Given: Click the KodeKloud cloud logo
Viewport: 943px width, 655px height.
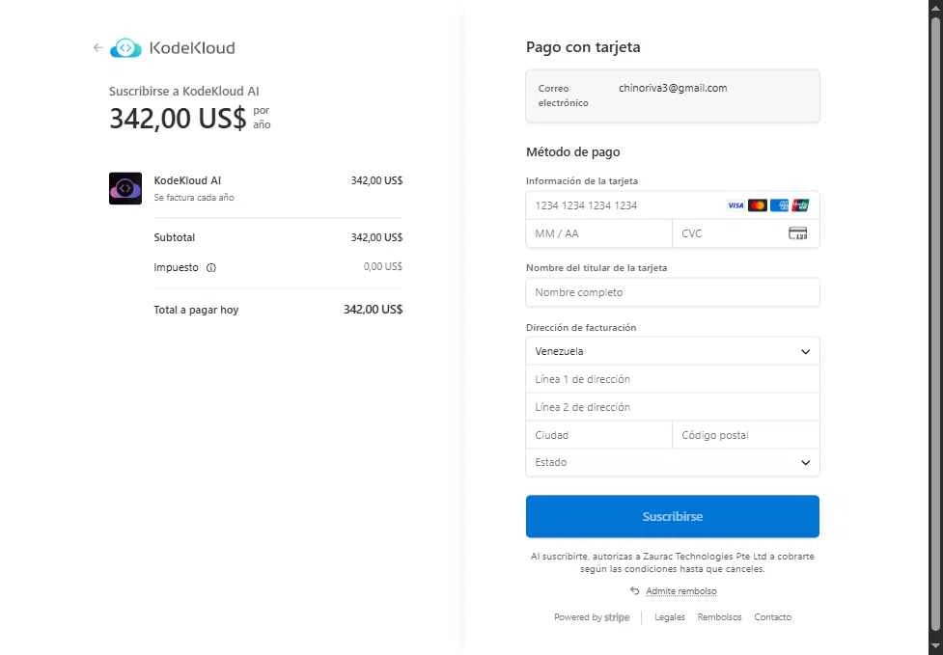Looking at the screenshot, I should tap(126, 47).
